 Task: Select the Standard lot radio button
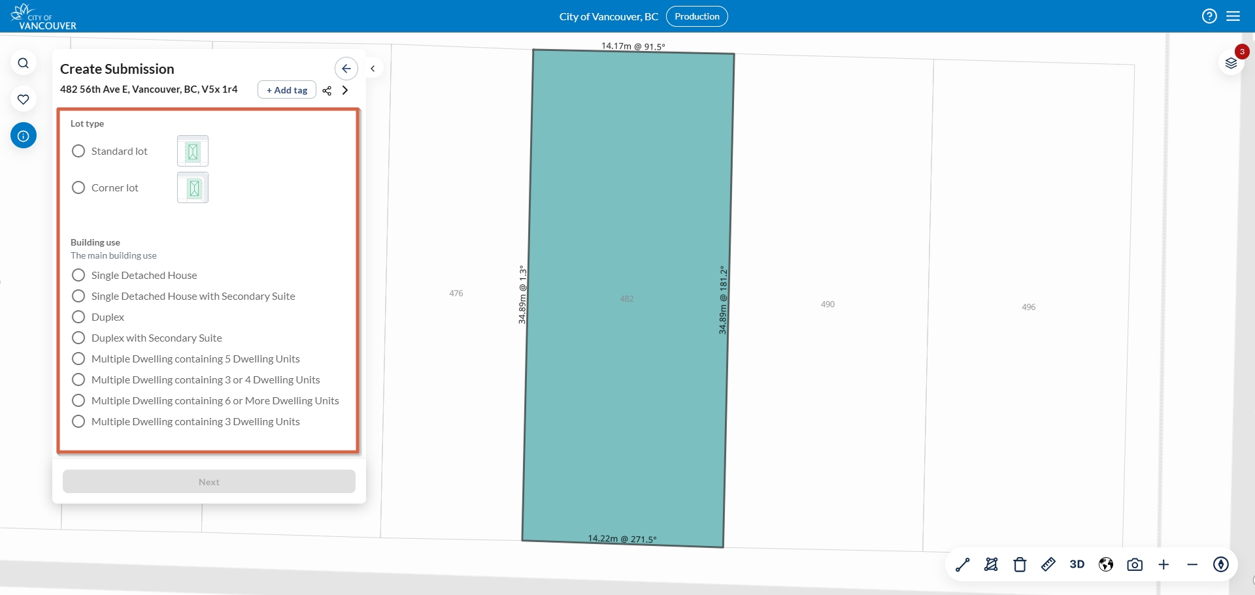coord(78,151)
